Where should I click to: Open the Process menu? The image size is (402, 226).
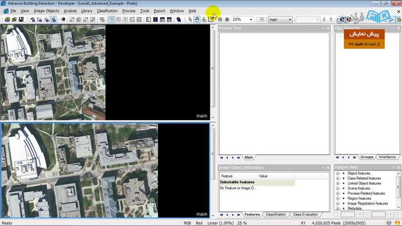coord(129,11)
